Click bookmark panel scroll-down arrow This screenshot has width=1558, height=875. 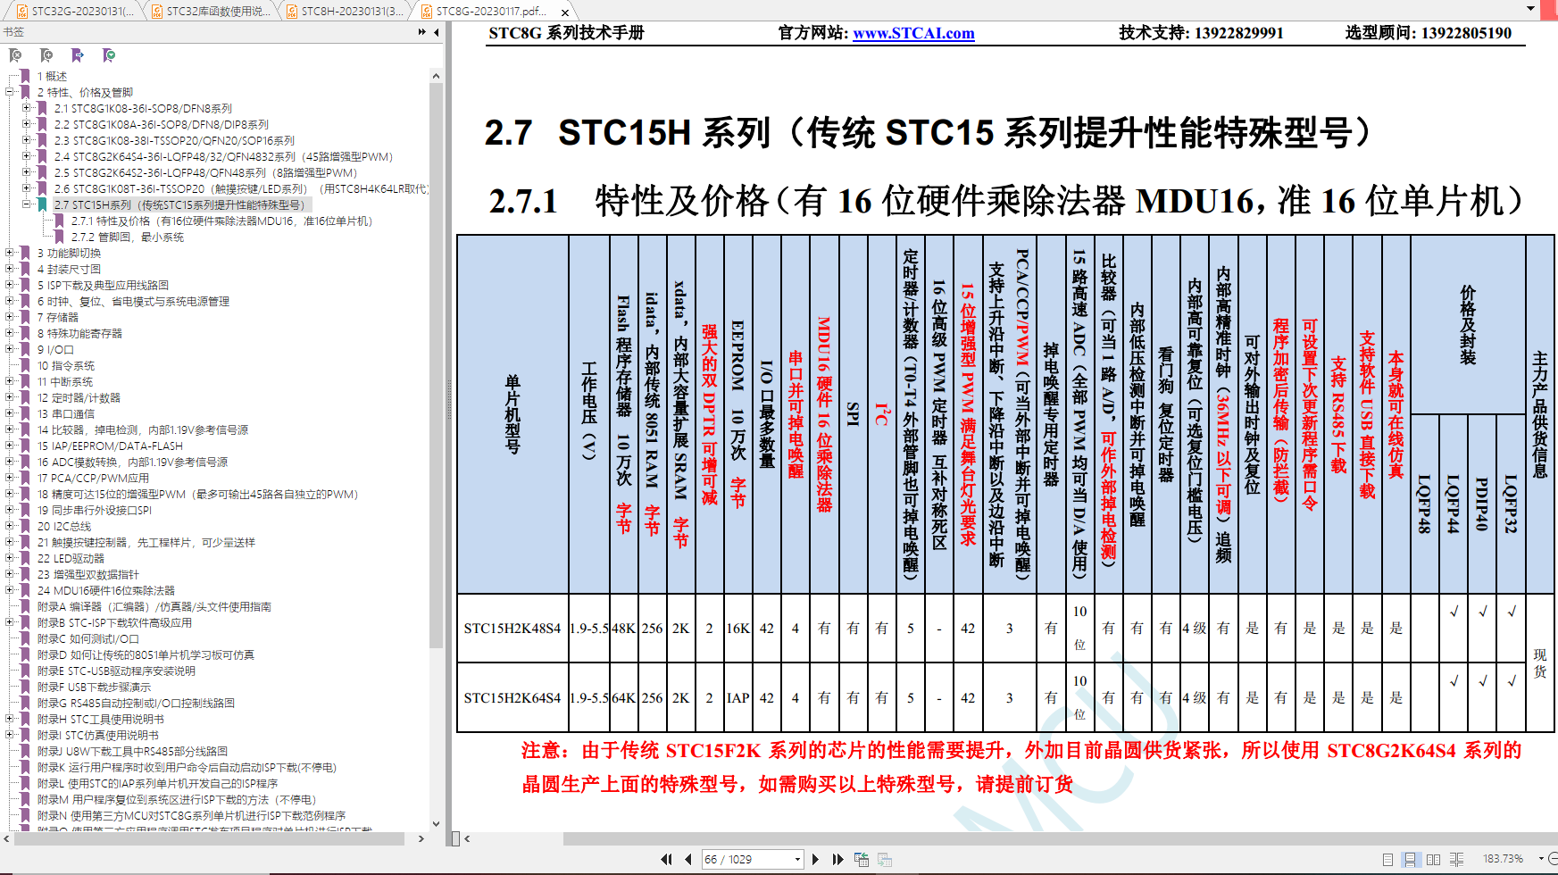point(436,824)
